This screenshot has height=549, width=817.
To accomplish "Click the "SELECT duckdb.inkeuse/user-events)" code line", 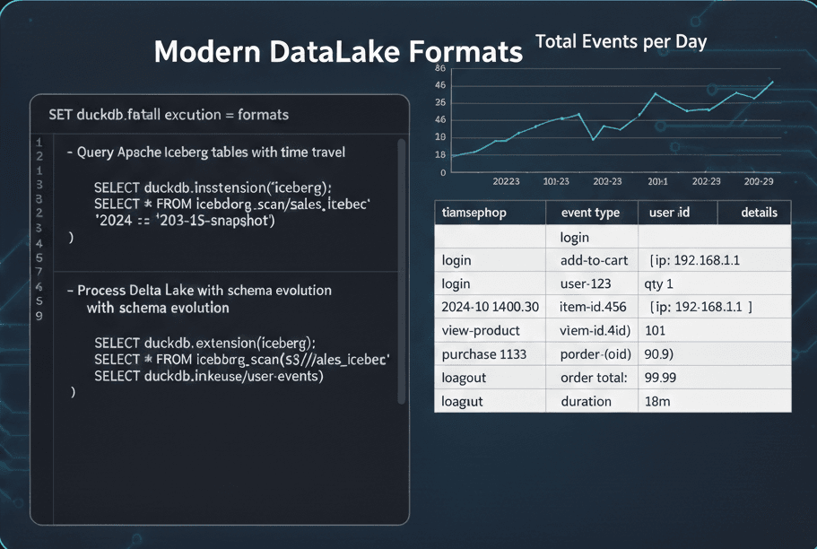I will (208, 376).
